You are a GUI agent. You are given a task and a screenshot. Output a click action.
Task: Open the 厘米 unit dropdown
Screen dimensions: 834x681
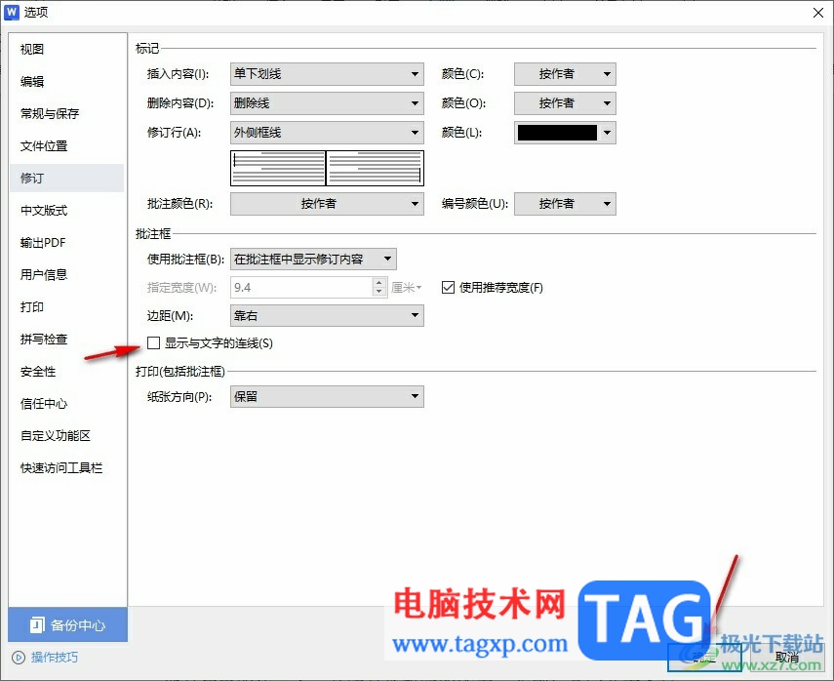coord(407,287)
